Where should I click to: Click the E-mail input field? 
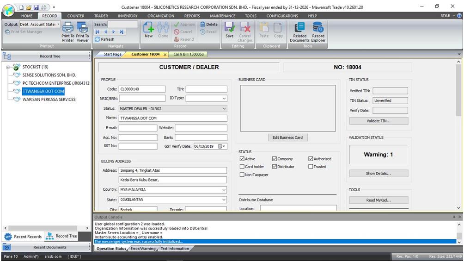tap(138, 128)
